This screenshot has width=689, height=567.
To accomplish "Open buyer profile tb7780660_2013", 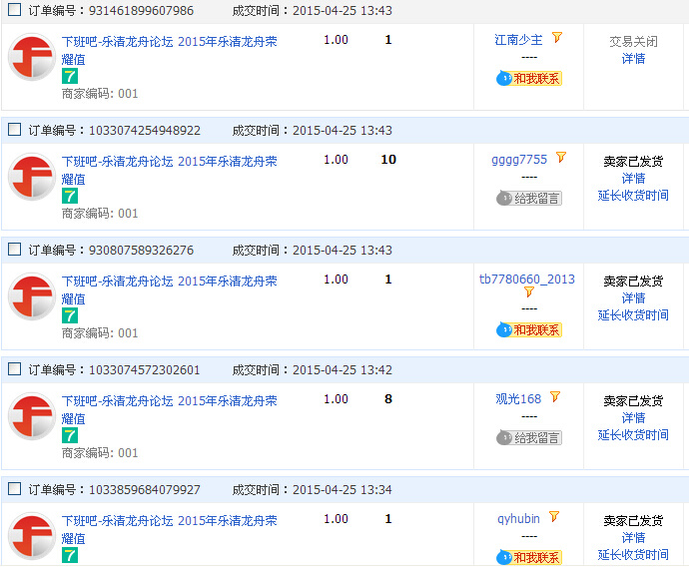I will pos(527,280).
